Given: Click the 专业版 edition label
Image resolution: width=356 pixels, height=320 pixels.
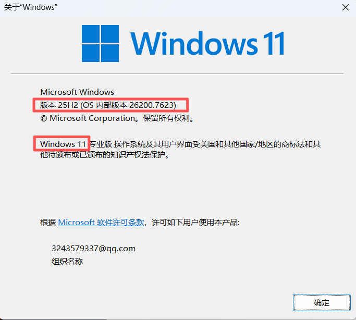Looking at the screenshot, I should [x=101, y=144].
